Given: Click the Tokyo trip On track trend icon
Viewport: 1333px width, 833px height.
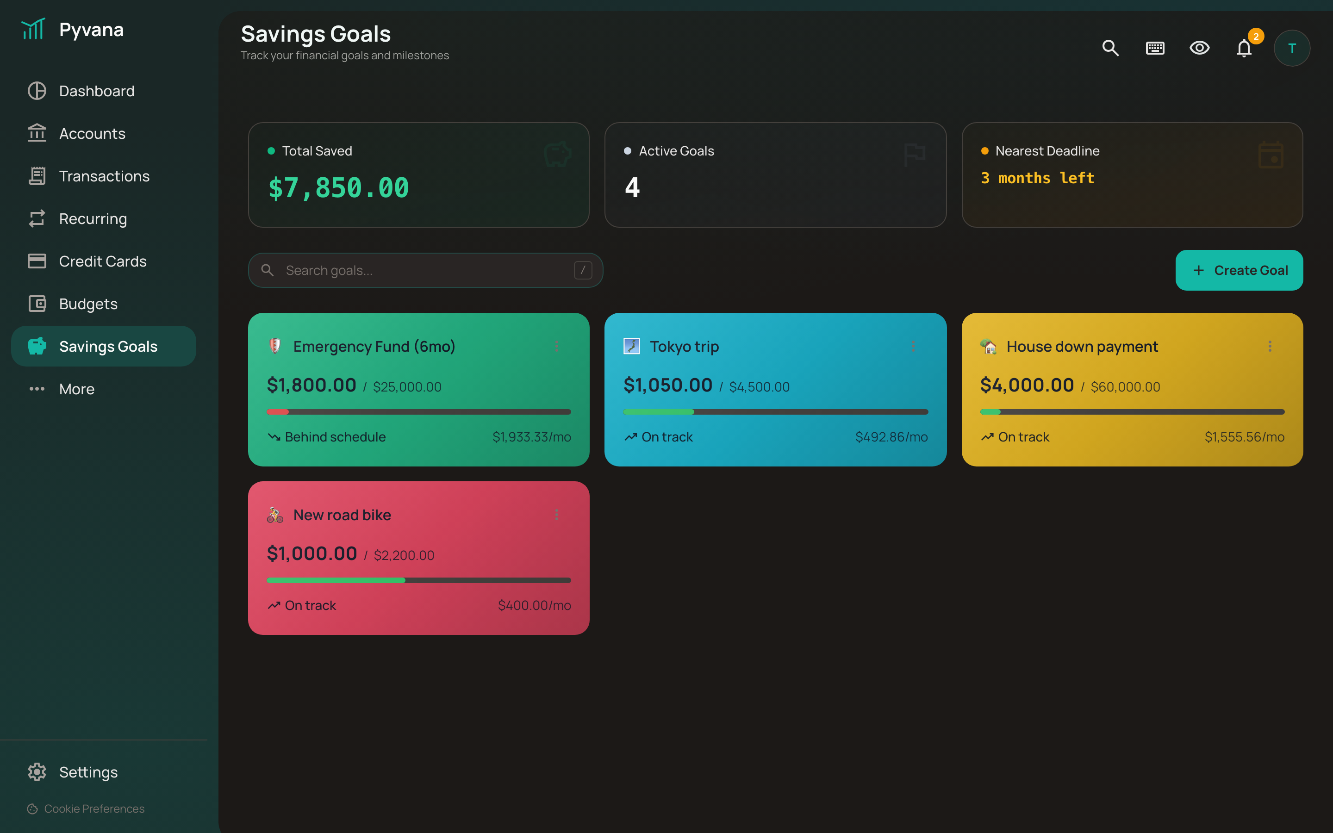Looking at the screenshot, I should coord(630,437).
